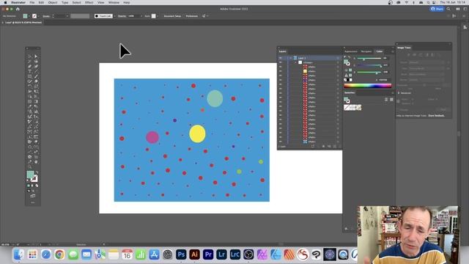Click the Premiere Pro icon in the Dock

coord(208,254)
